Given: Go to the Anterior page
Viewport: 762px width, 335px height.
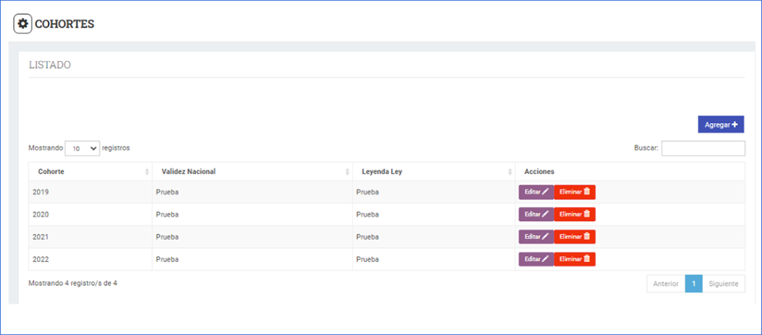Looking at the screenshot, I should pyautogui.click(x=665, y=284).
